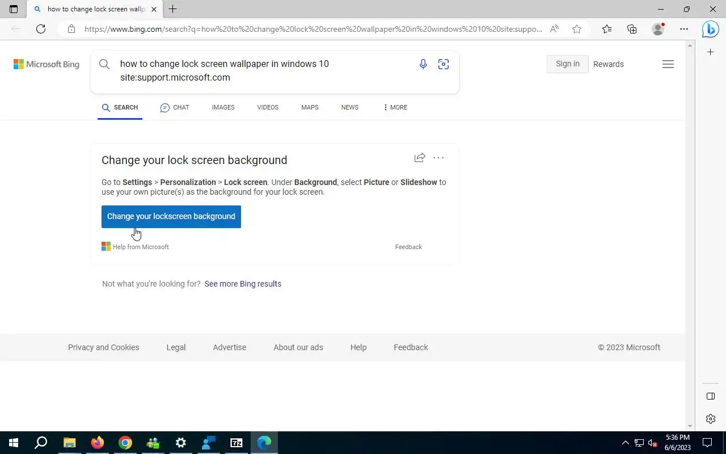
Task: Open the Action Center notifications icon
Action: point(708,443)
